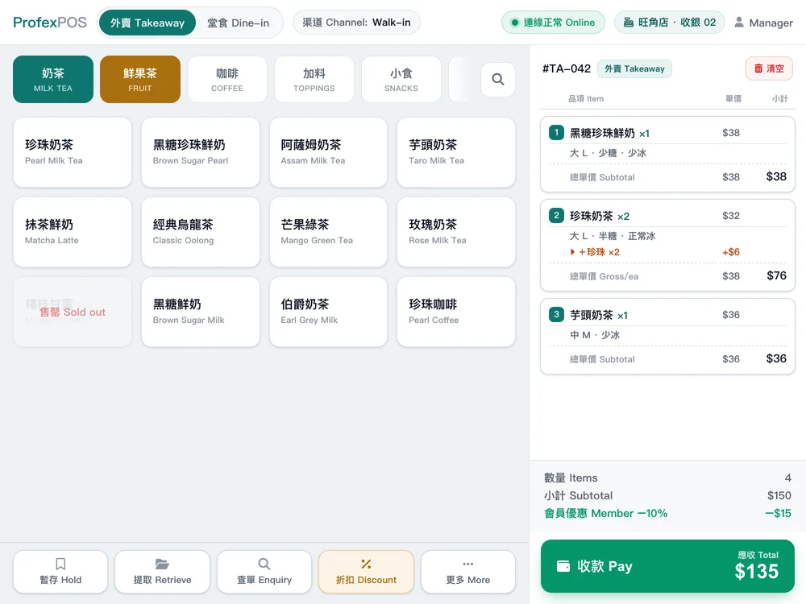Image resolution: width=806 pixels, height=604 pixels.
Task: Open the 奶茶 MILK TEA category
Action: pos(53,79)
